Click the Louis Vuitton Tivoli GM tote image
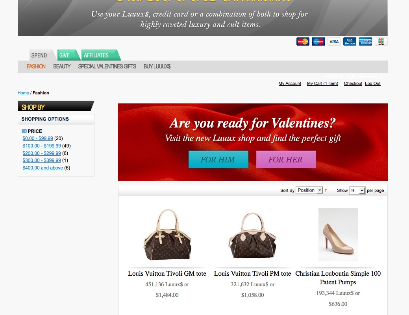 (167, 235)
